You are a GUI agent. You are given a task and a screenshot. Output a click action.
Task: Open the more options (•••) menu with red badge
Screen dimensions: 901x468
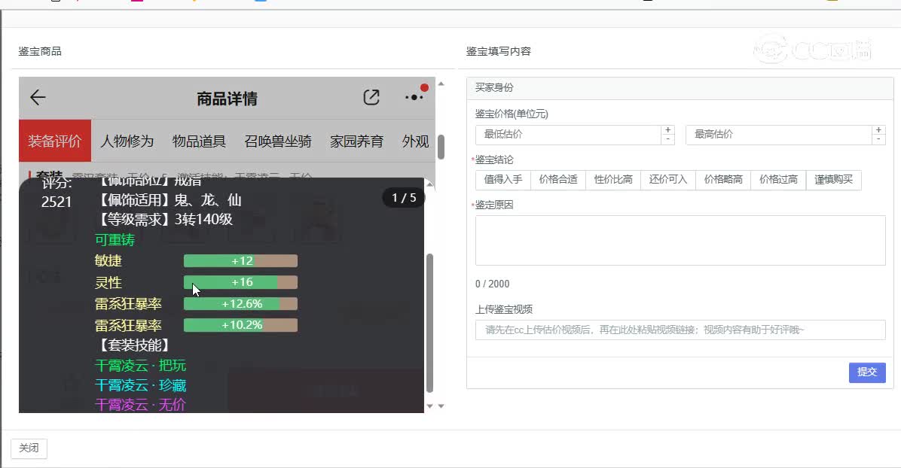pyautogui.click(x=413, y=99)
